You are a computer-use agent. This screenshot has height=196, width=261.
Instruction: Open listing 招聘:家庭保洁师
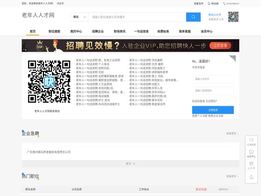coord(147,104)
